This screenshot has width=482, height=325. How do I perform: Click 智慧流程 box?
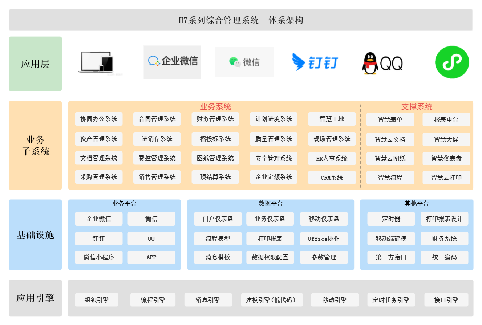click(x=390, y=178)
